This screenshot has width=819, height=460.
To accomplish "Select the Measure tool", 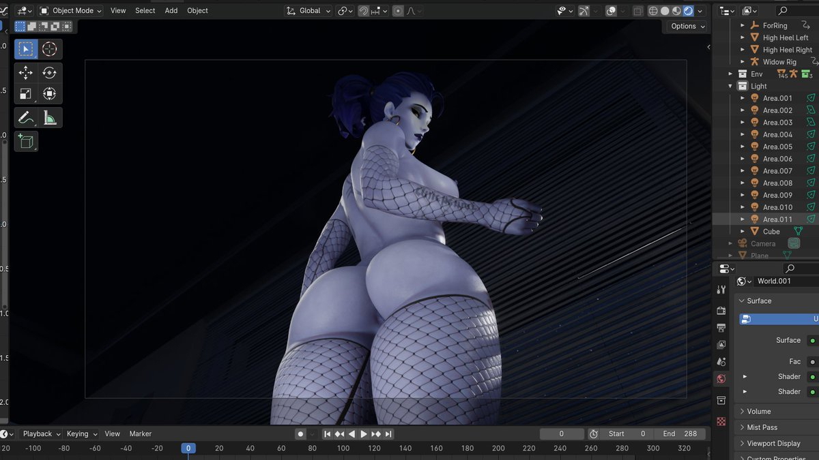I will pyautogui.click(x=50, y=118).
